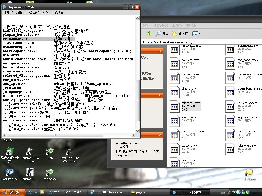Click the Explorer address bar path field

click(179, 42)
